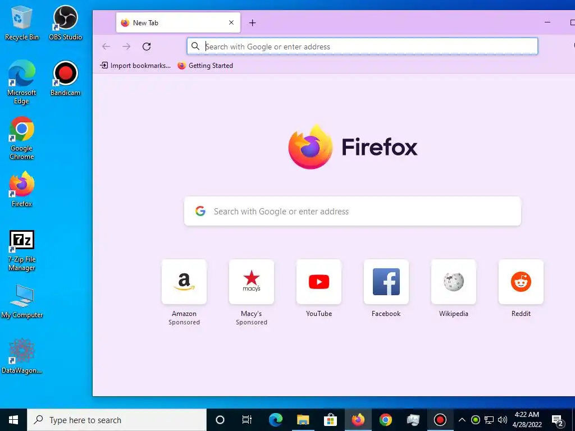Screen dimensions: 575x431
Task: Open the Windows Start menu
Action: tap(13, 420)
